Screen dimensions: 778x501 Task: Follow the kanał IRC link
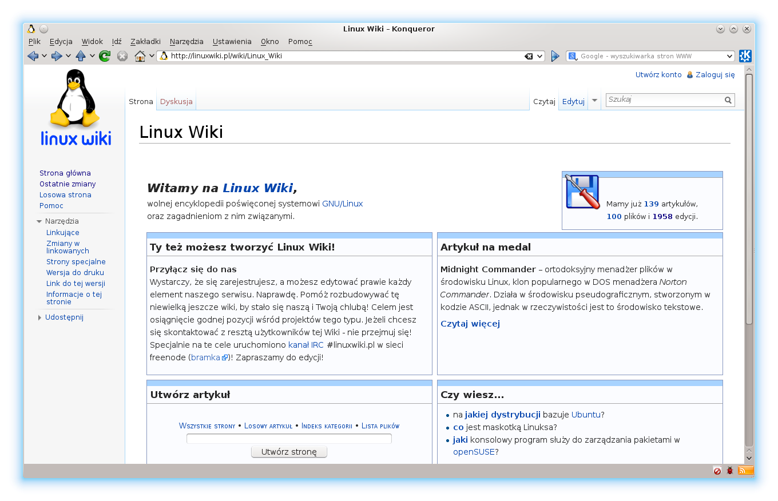[x=306, y=345]
